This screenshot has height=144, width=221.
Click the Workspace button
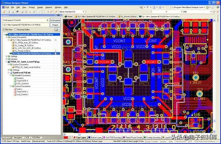(x=55, y=20)
